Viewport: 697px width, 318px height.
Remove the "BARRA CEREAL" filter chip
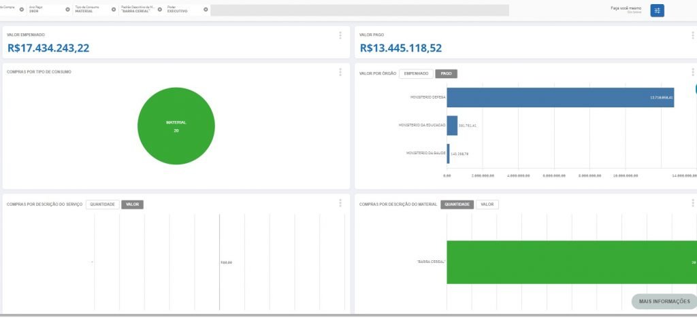(x=159, y=10)
